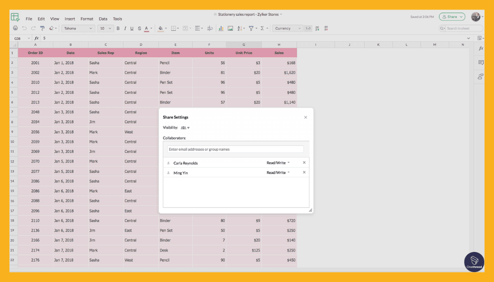Screen dimensions: 494x282
Task: Toggle italic formatting
Action: click(x=125, y=28)
